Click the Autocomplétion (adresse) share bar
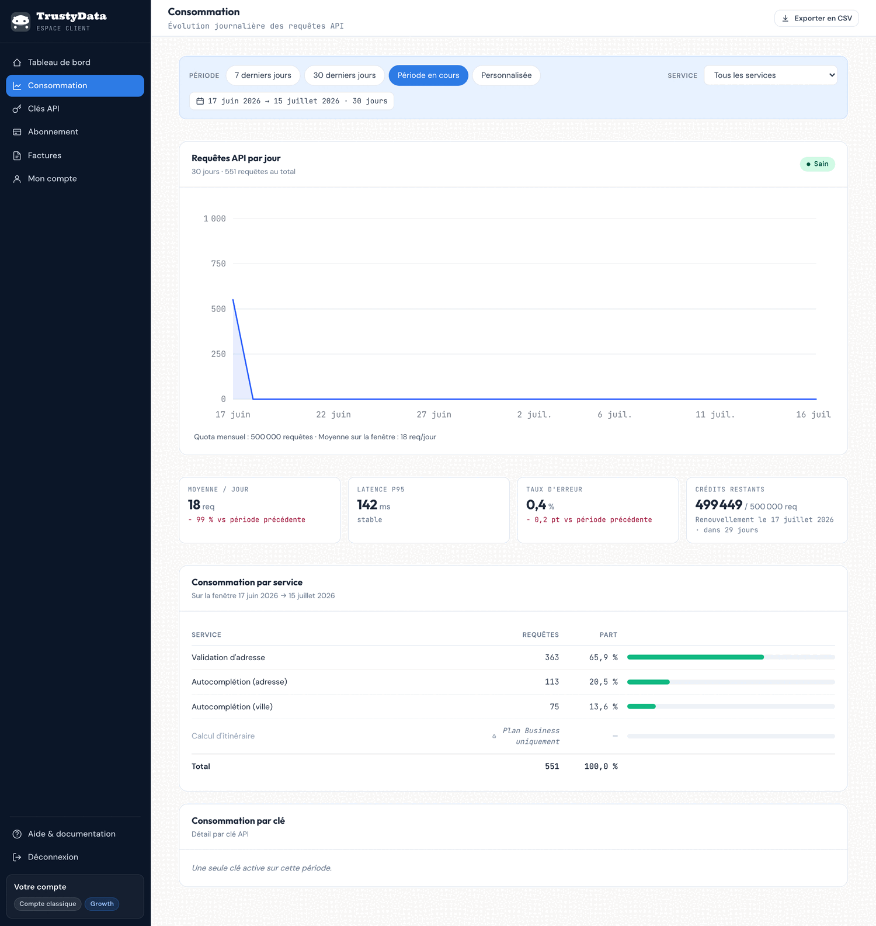The width and height of the screenshot is (876, 926). (x=731, y=682)
